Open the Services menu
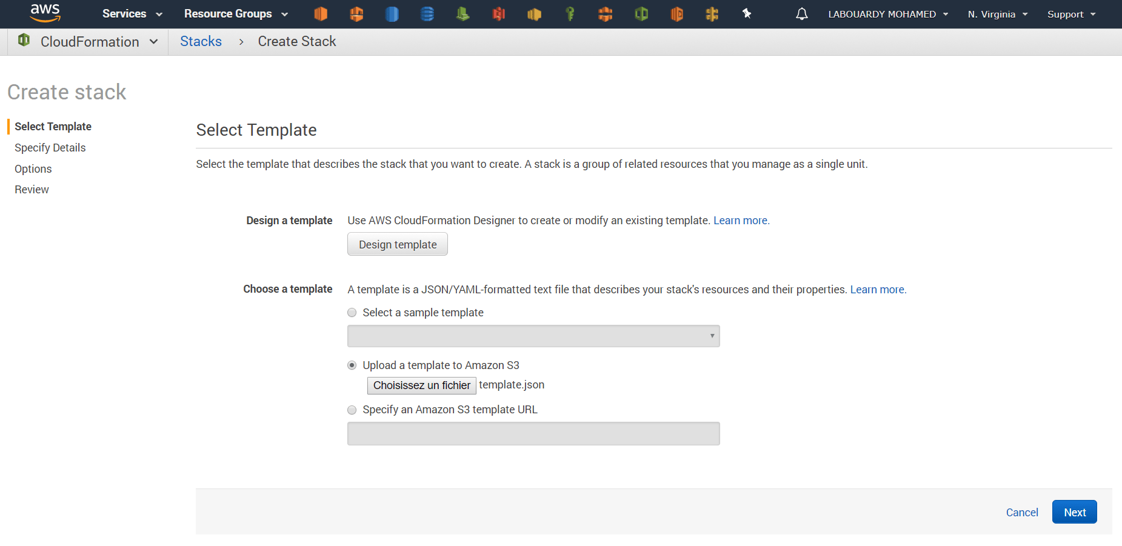Screen dimensions: 1122x546 (132, 14)
